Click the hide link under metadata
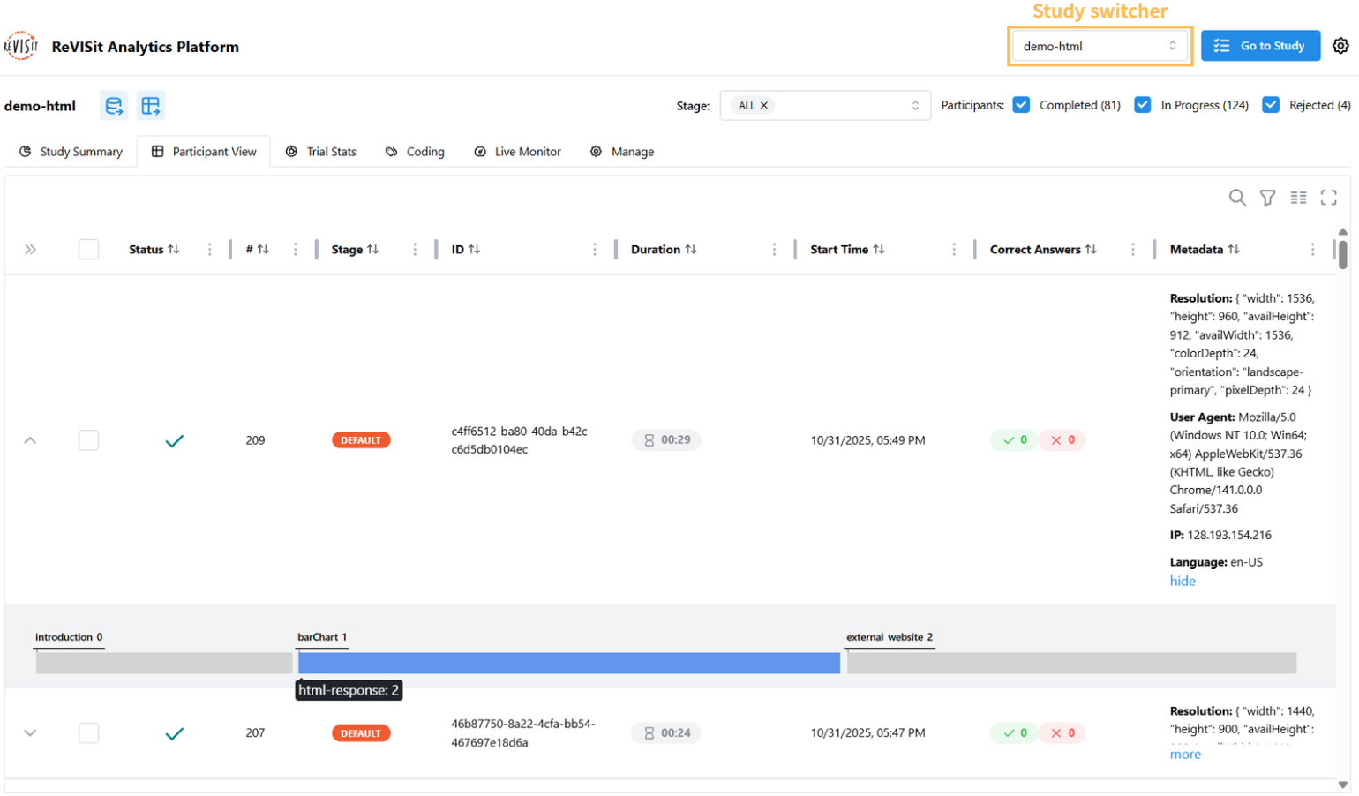 click(x=1183, y=581)
